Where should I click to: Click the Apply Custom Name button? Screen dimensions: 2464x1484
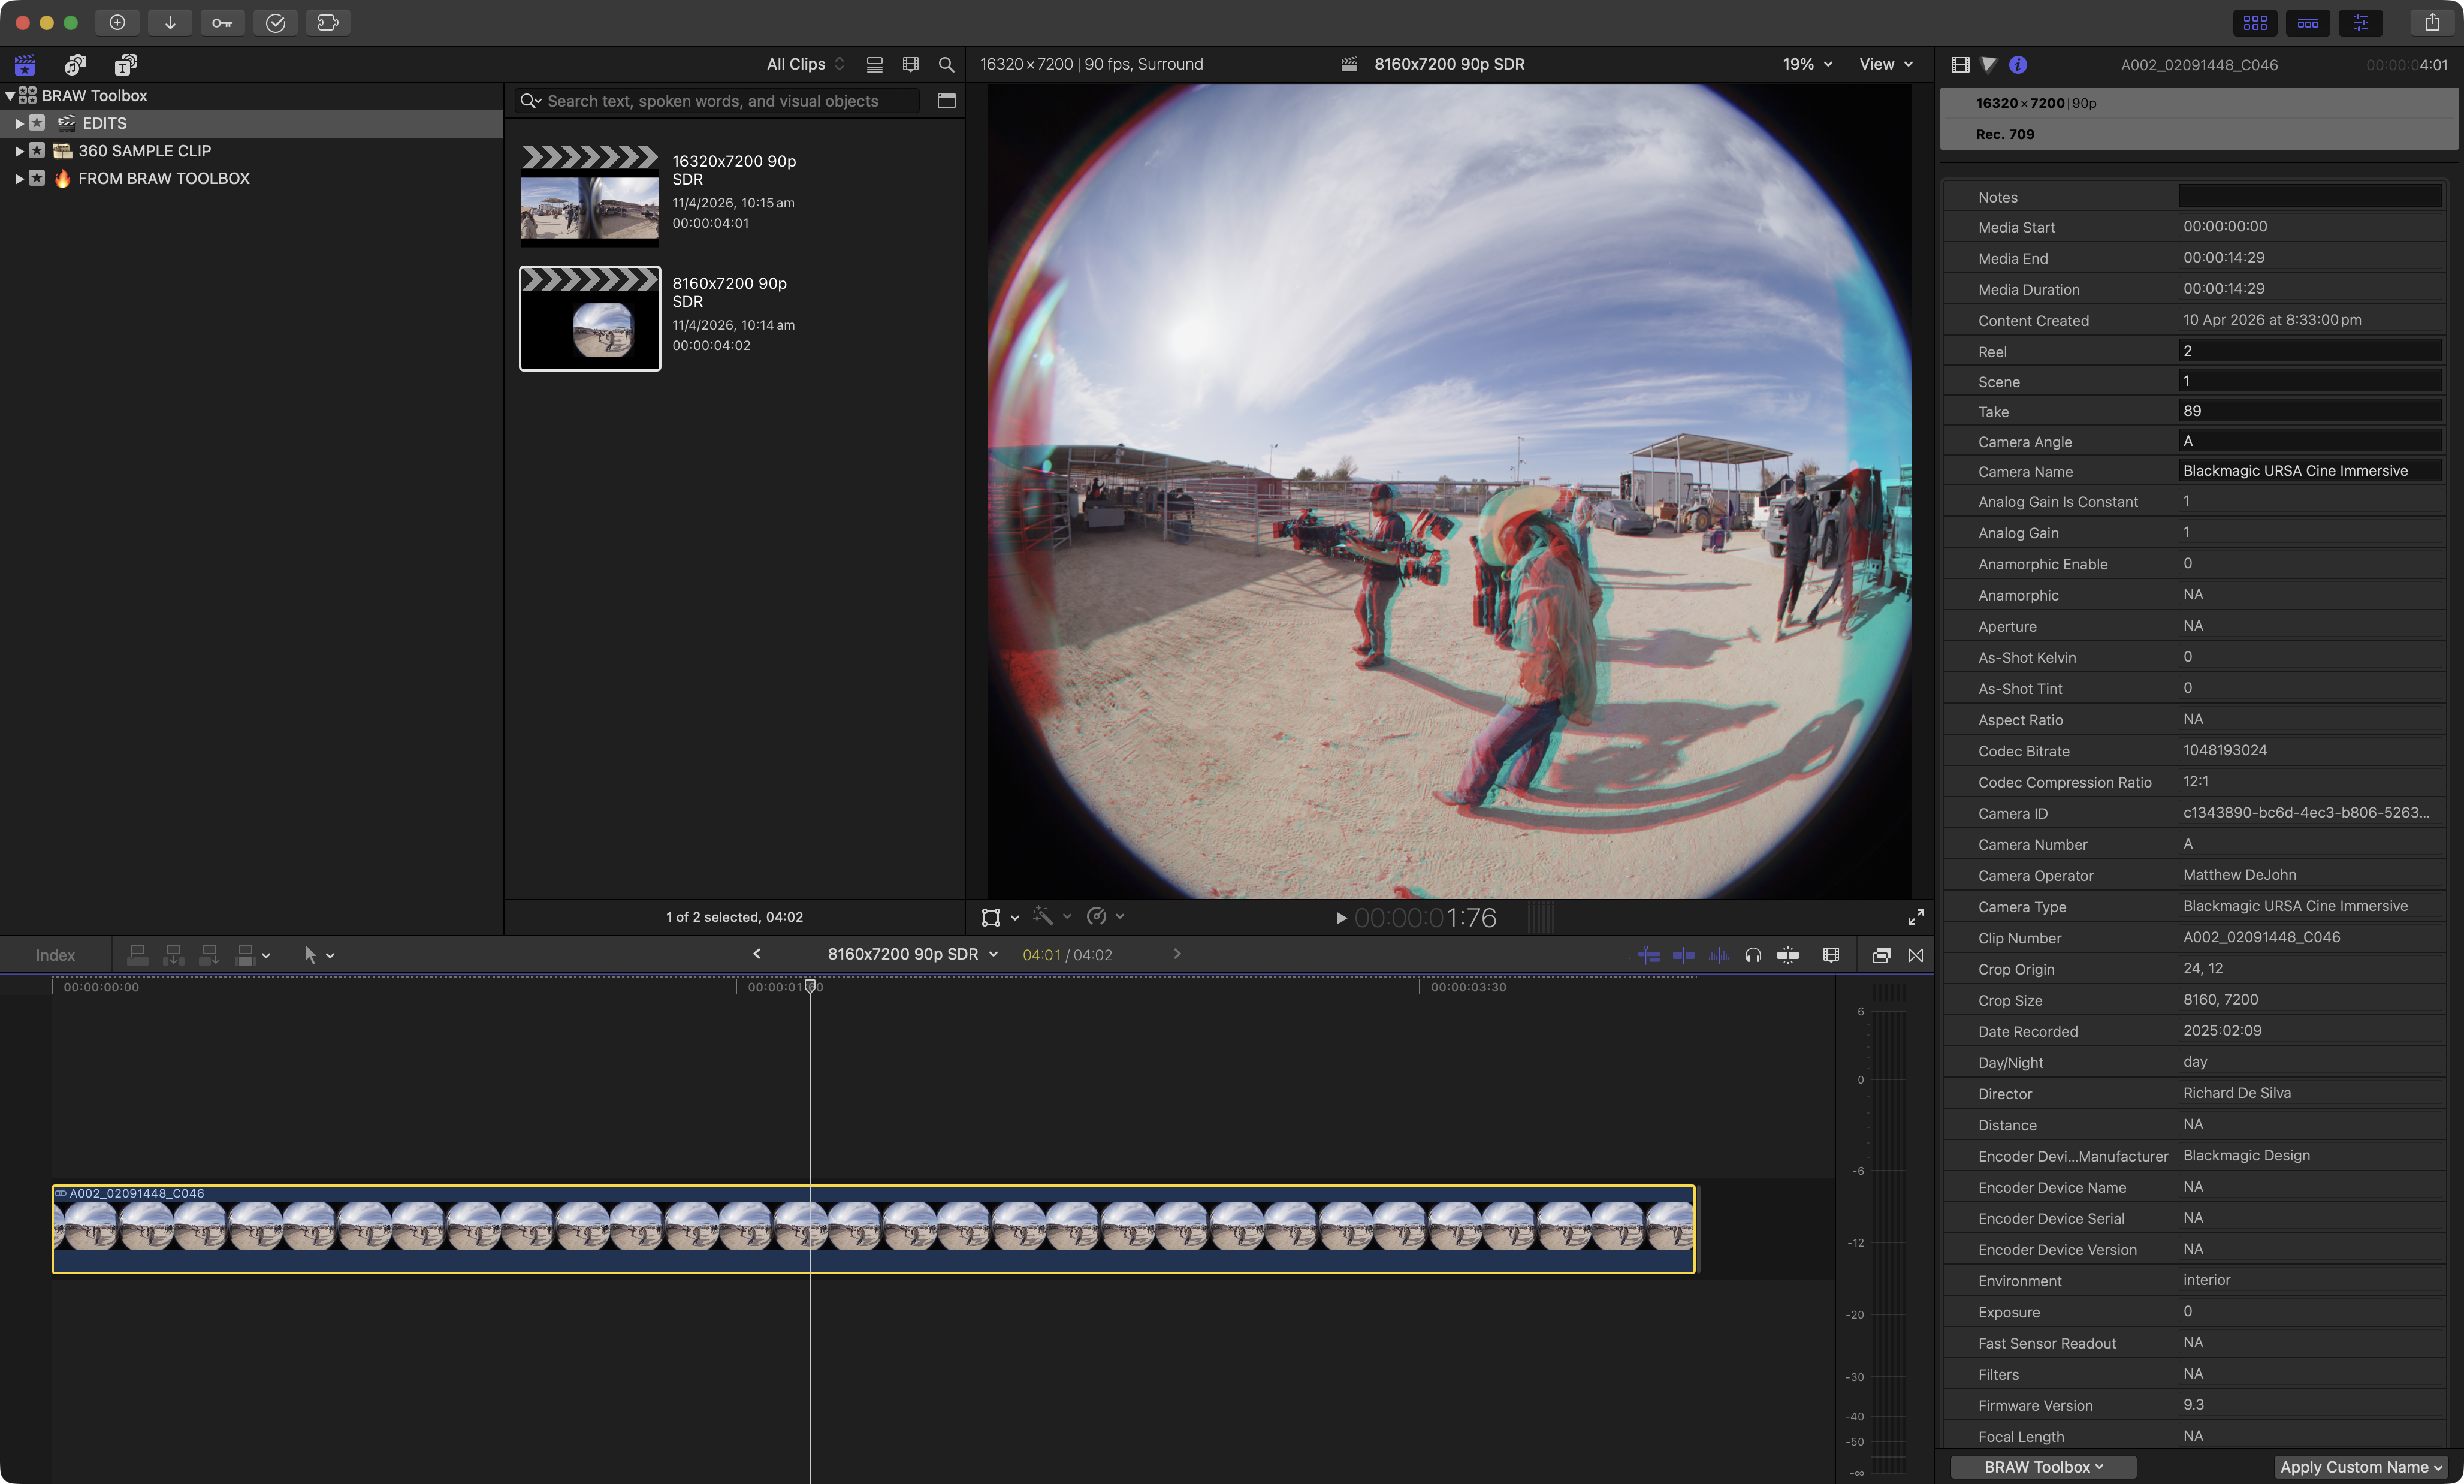(2361, 1466)
